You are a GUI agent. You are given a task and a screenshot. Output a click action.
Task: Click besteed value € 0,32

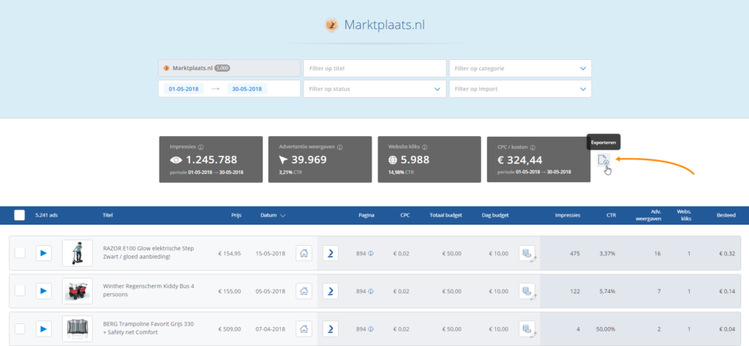click(727, 253)
